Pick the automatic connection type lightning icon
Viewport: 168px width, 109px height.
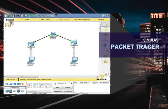tap(29, 85)
